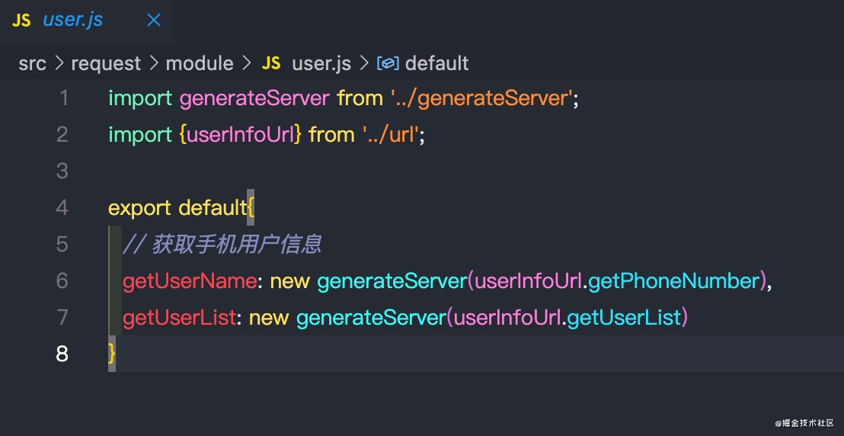Click the getPhoneNumber reference on line 6

(674, 281)
